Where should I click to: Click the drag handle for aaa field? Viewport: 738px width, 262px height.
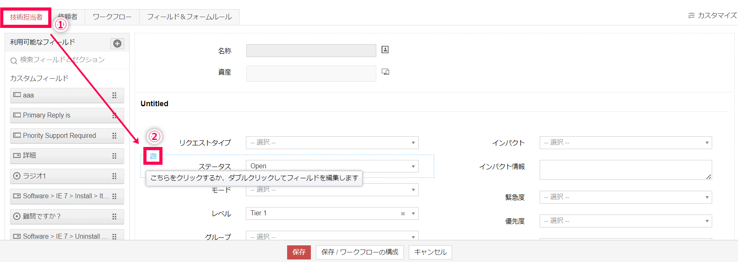[114, 95]
